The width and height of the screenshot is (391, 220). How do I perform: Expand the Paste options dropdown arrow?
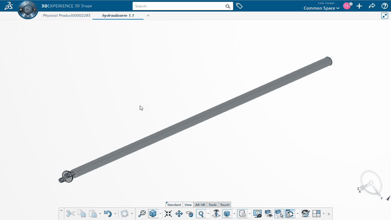100,214
